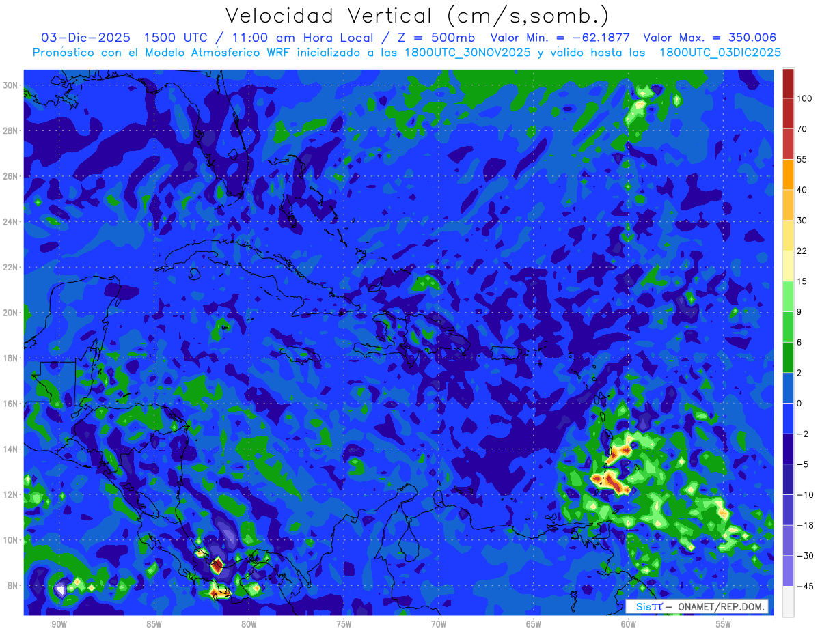This screenshot has height=633, width=820.
Task: Click the colorbar label "-45"
Action: click(x=804, y=586)
